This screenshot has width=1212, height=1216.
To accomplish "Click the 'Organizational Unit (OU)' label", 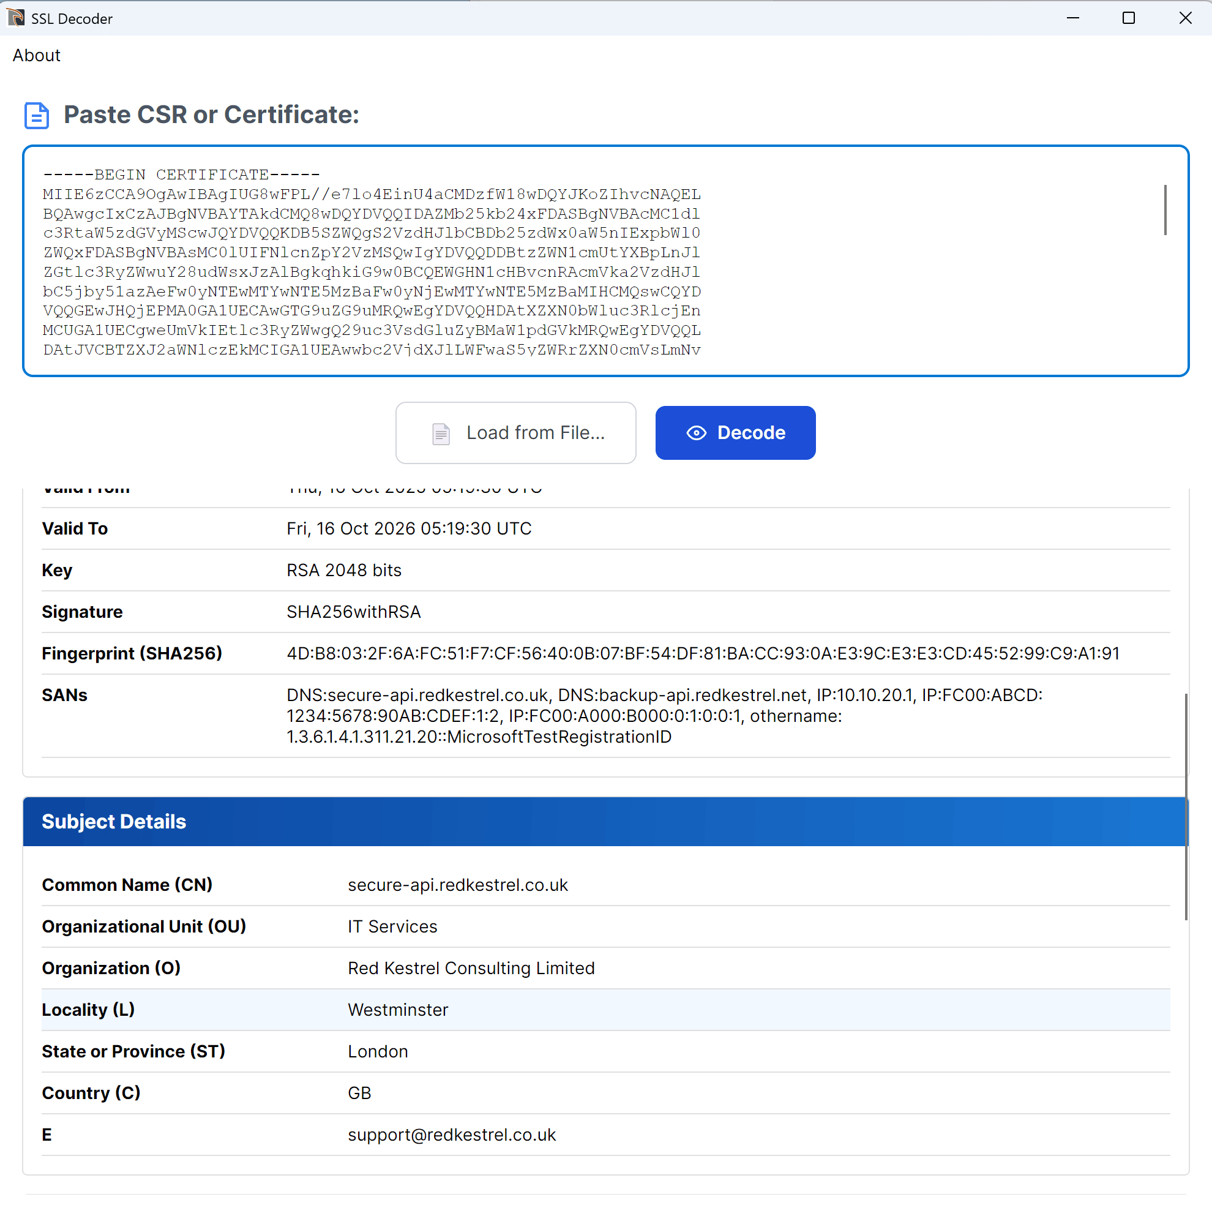I will pyautogui.click(x=144, y=926).
